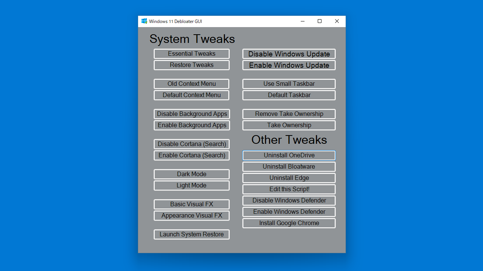
Task: Uninstall Bloatware
Action: click(289, 167)
